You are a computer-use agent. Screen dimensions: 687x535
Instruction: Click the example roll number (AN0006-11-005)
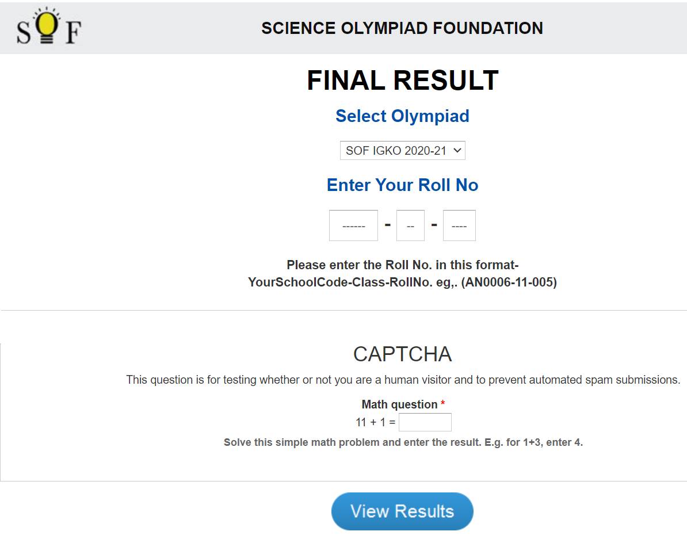509,282
